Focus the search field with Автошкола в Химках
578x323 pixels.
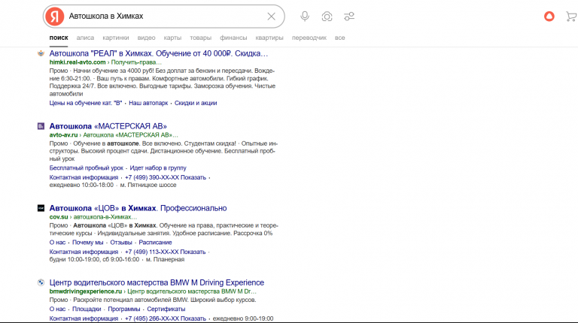coord(164,17)
